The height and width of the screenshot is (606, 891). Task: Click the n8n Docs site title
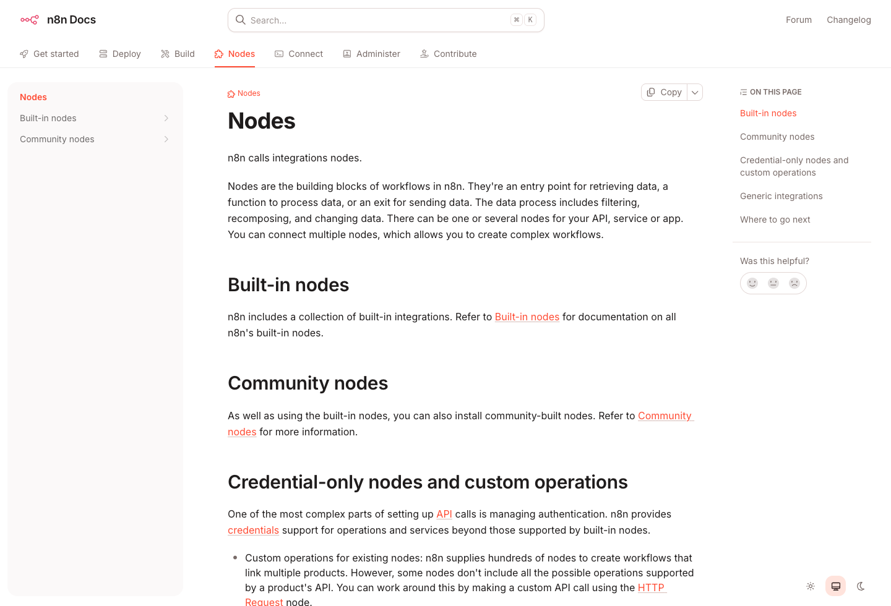tap(71, 20)
